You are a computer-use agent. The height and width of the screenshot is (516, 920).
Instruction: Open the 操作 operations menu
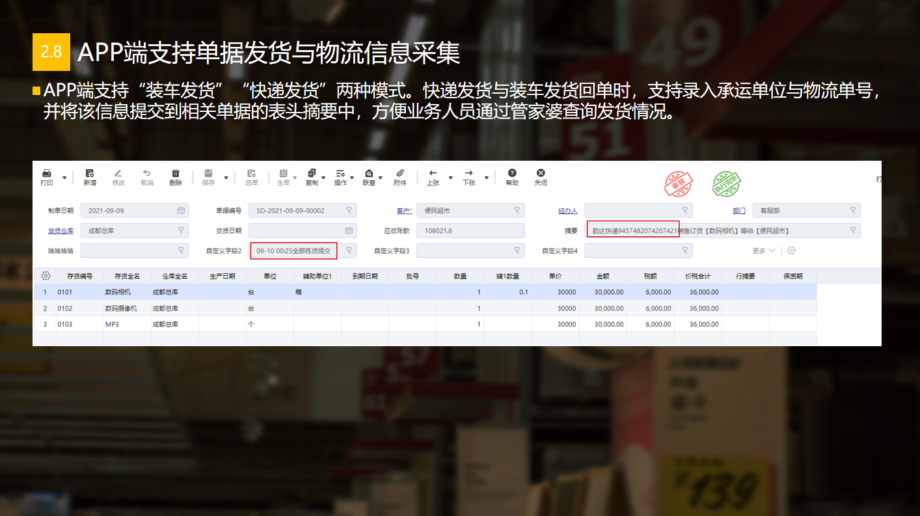(341, 177)
